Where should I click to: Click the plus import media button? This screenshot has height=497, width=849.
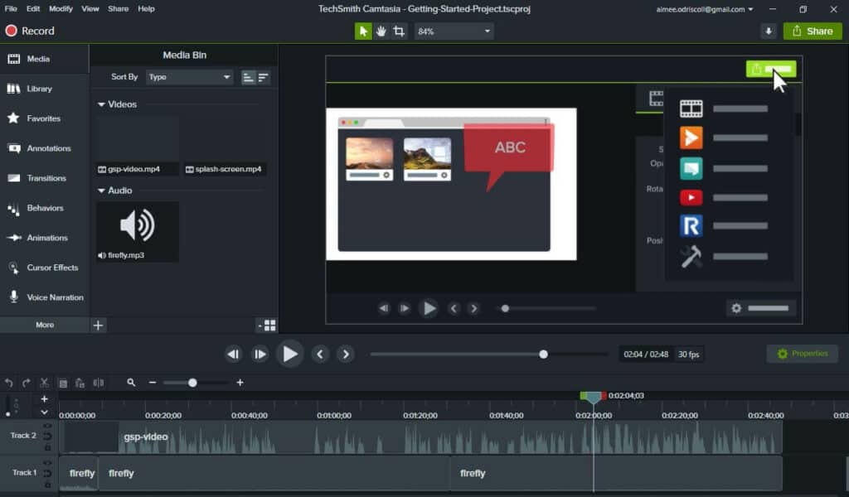tap(98, 325)
